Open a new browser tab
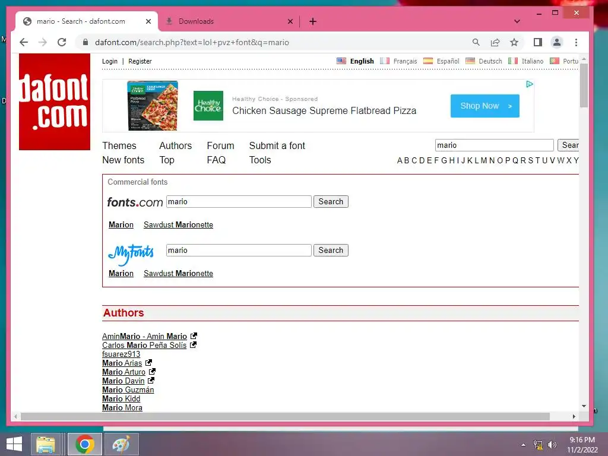Screen dimensions: 608x456 coord(313,21)
